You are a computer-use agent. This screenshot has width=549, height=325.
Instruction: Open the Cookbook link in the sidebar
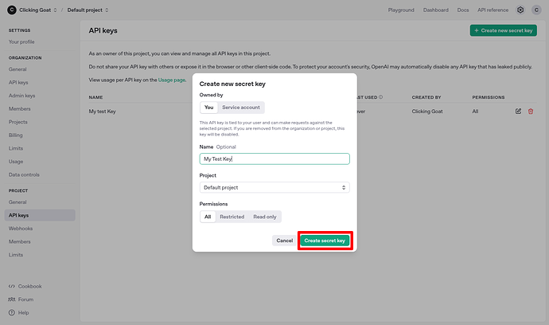click(25, 286)
